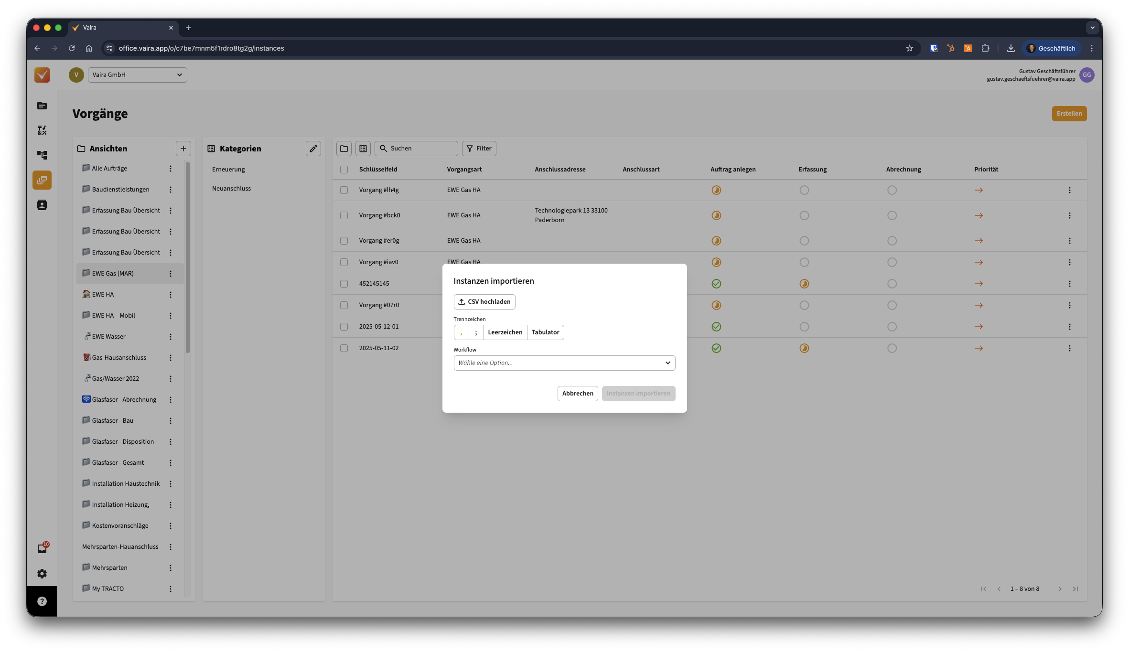
Task: Select Glasfaser - Bau view
Action: tap(113, 421)
